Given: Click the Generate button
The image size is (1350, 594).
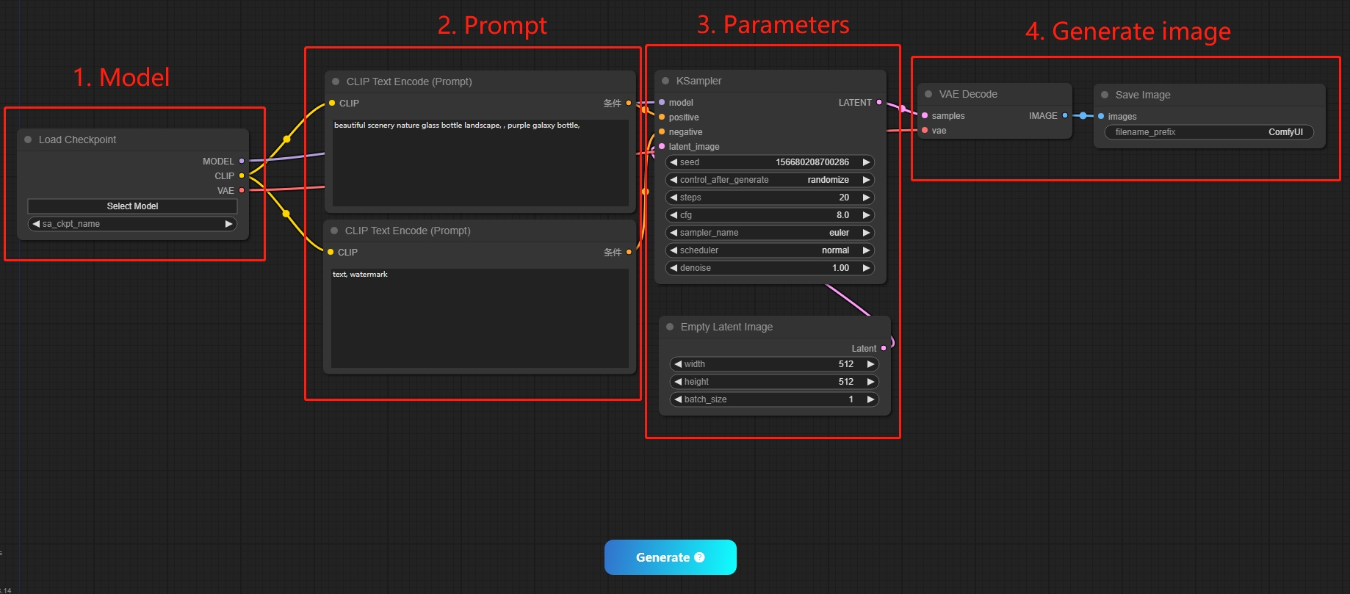Looking at the screenshot, I should click(661, 557).
